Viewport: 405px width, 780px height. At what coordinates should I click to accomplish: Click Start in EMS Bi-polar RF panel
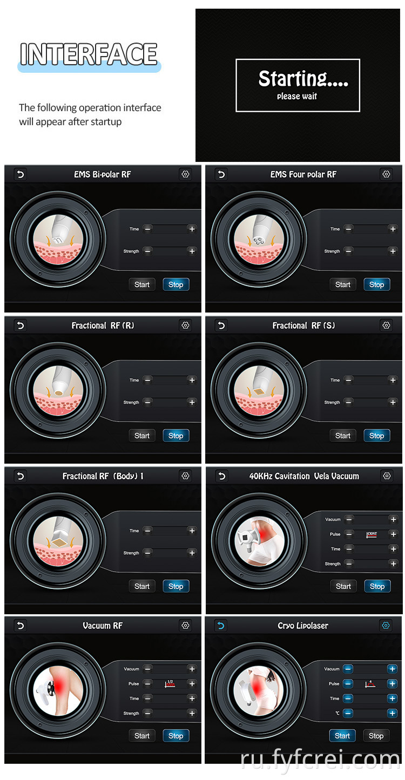(x=142, y=284)
